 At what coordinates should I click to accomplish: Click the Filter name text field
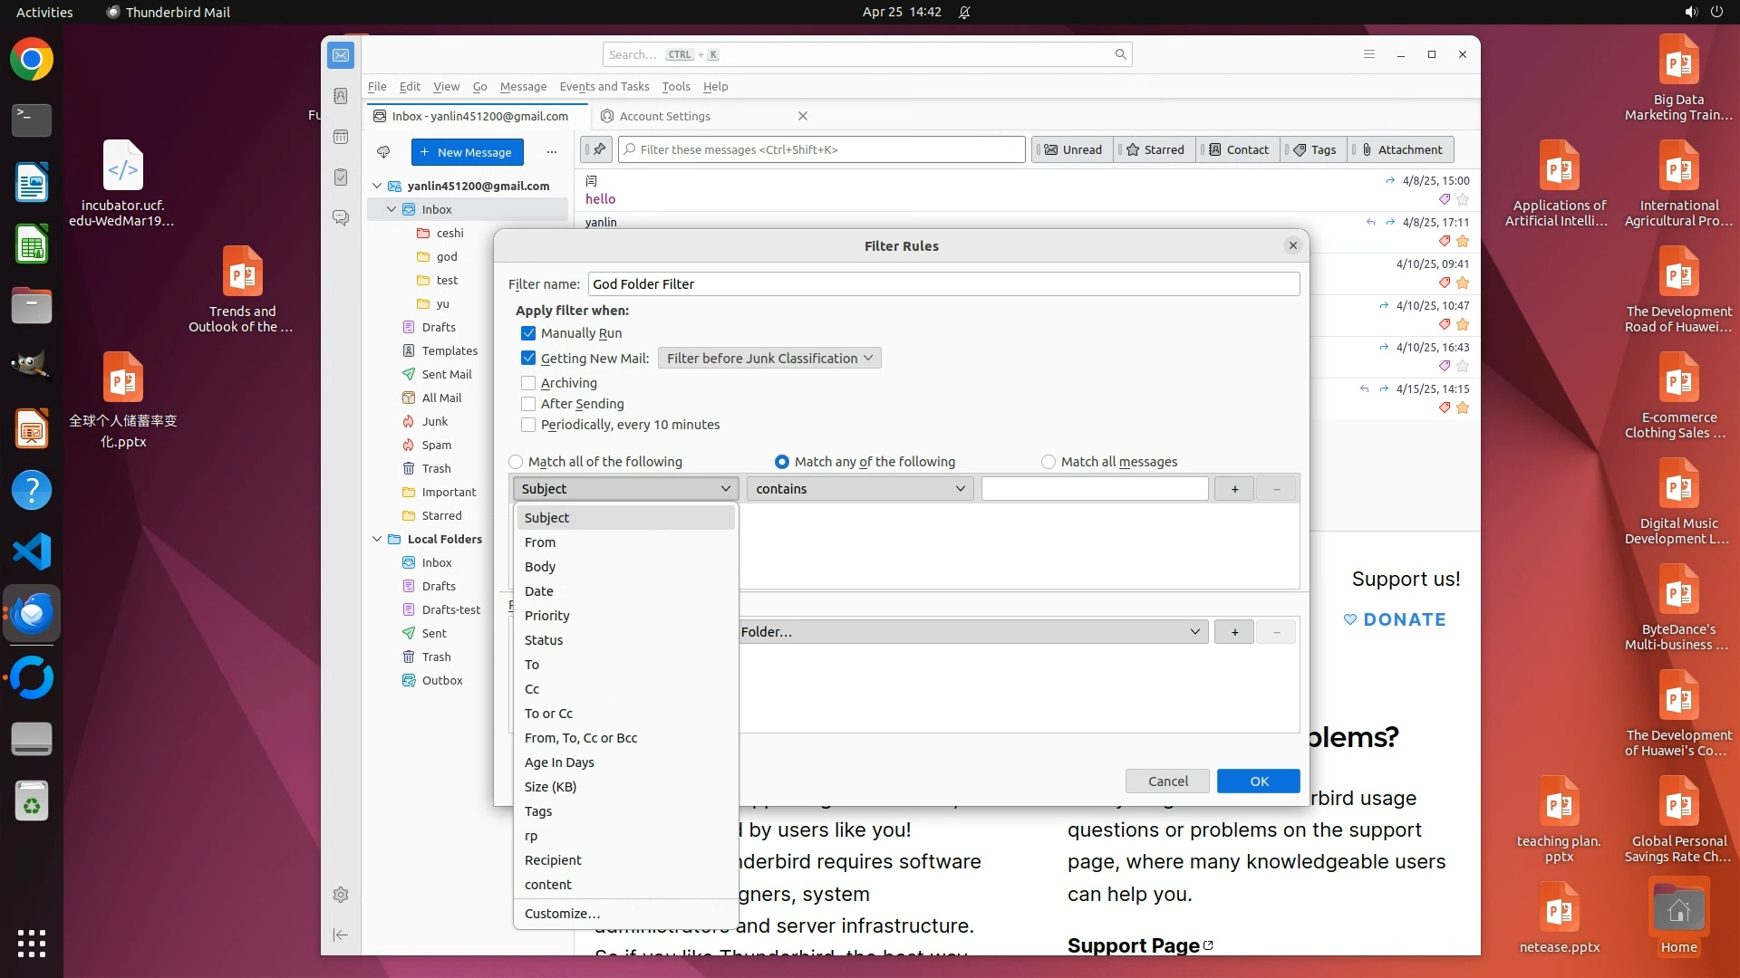pyautogui.click(x=942, y=284)
